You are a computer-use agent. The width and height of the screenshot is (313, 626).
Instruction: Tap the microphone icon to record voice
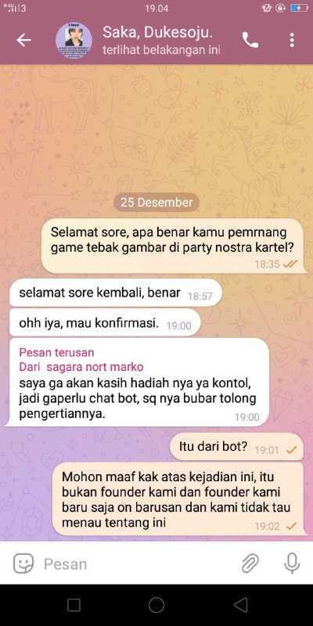click(x=292, y=563)
